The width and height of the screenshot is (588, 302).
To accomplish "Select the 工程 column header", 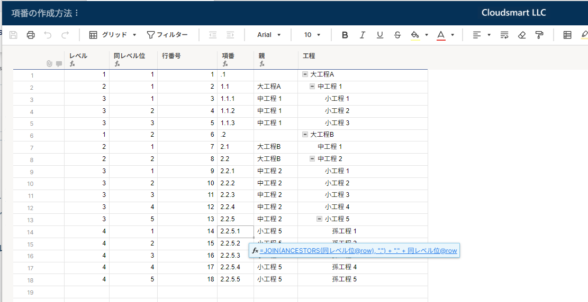I will [363, 59].
